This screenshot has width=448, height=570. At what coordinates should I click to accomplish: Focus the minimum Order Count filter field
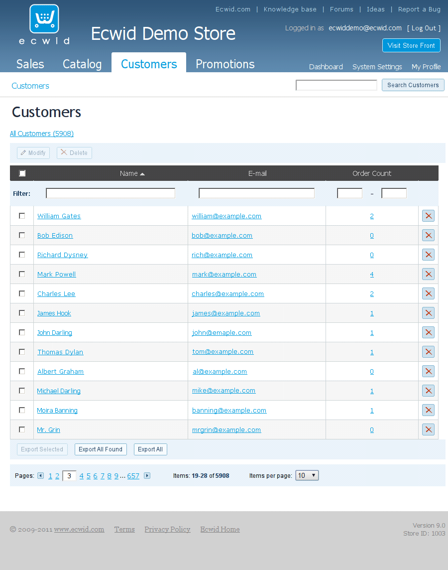click(x=349, y=193)
